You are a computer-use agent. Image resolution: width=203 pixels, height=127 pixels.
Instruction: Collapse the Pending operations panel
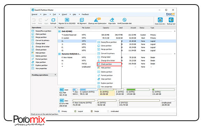[55, 75]
